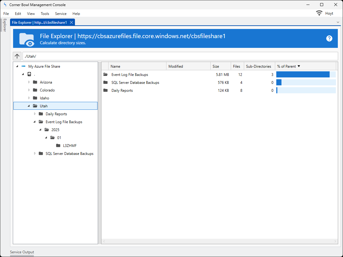Collapse the 2025 folder node
343x257 pixels.
(x=41, y=130)
